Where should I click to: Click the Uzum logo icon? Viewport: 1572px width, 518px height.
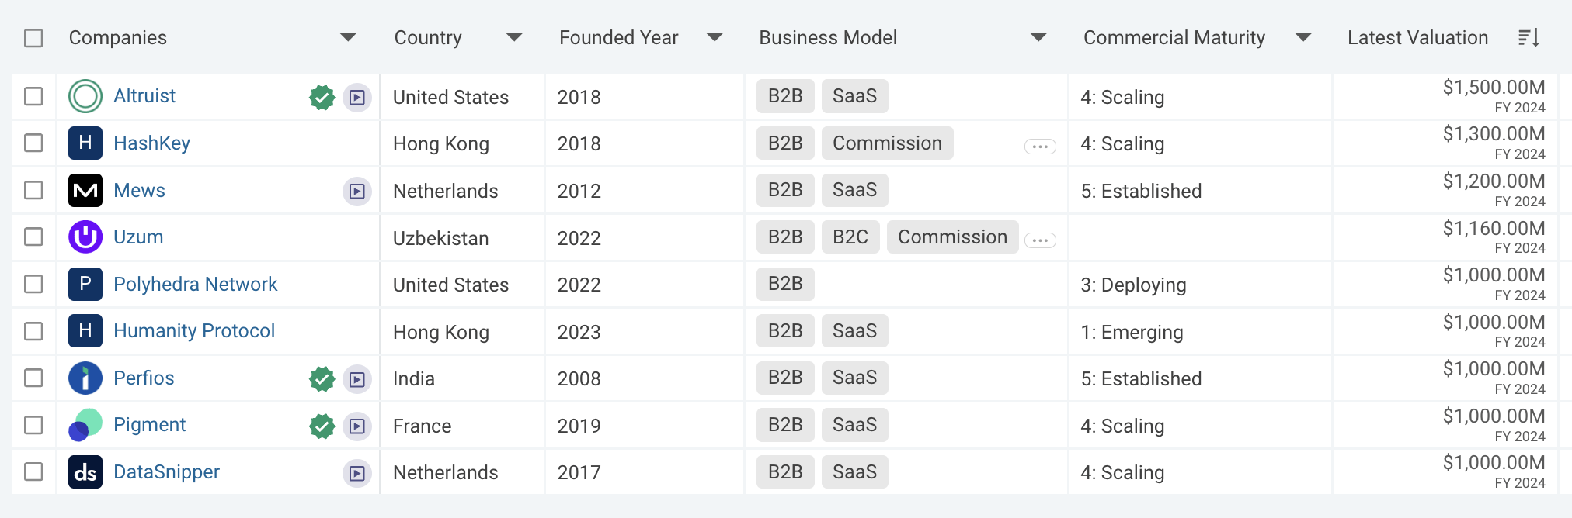click(85, 237)
